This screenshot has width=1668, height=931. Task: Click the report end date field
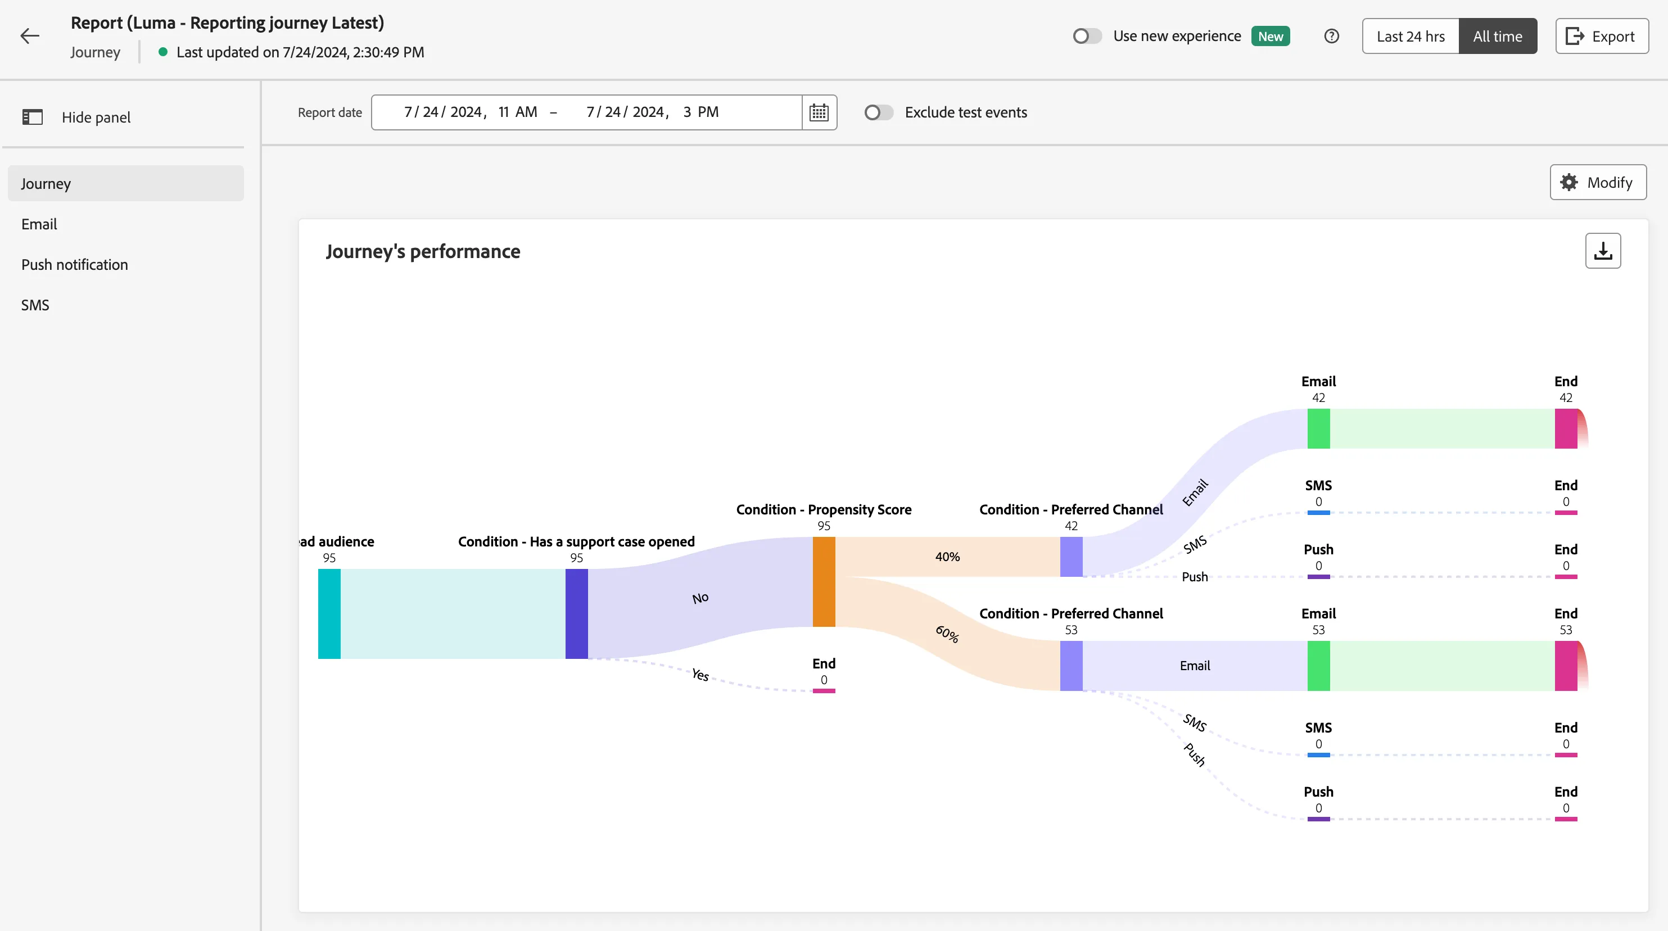click(652, 112)
